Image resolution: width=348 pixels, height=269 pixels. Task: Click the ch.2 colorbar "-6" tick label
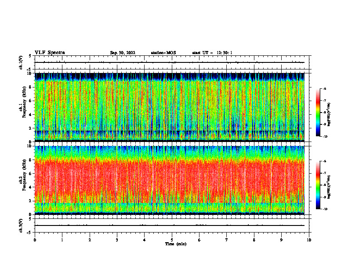324,161
